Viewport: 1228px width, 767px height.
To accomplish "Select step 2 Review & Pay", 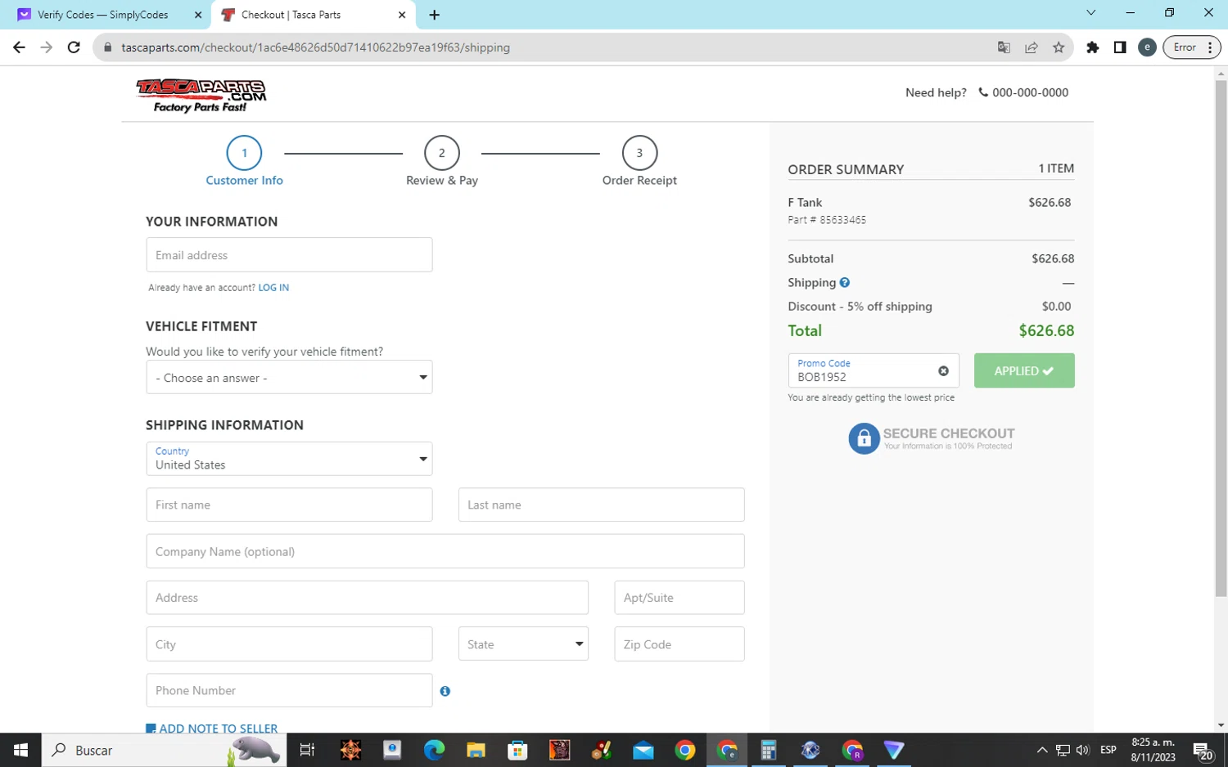I will [442, 162].
